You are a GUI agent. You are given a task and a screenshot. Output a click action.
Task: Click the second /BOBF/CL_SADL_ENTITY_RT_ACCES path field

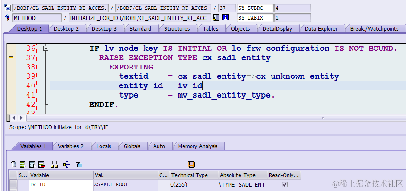click(163, 8)
